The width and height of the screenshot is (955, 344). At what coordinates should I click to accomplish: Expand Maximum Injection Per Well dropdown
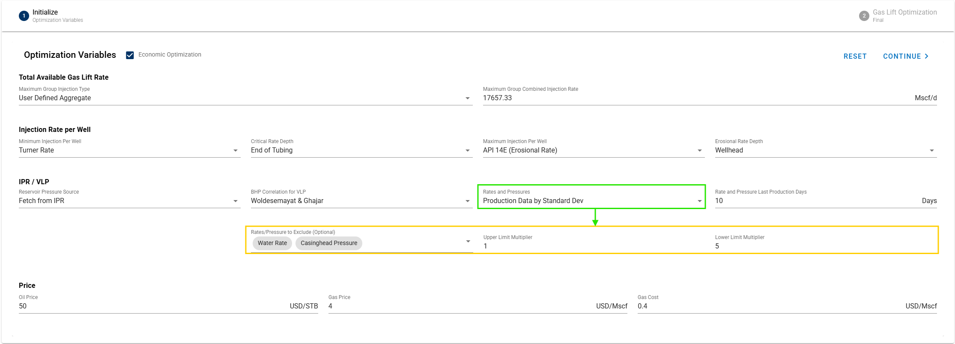point(593,150)
